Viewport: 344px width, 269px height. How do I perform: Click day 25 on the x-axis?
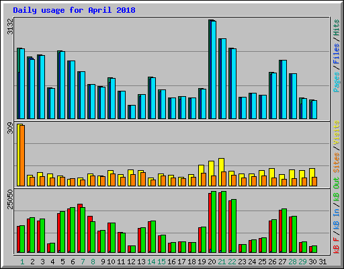click(262, 262)
